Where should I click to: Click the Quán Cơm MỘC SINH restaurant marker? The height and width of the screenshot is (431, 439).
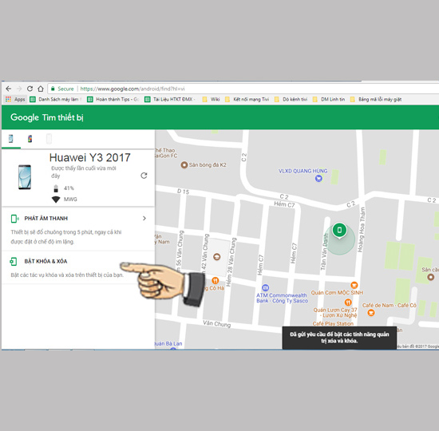(354, 285)
